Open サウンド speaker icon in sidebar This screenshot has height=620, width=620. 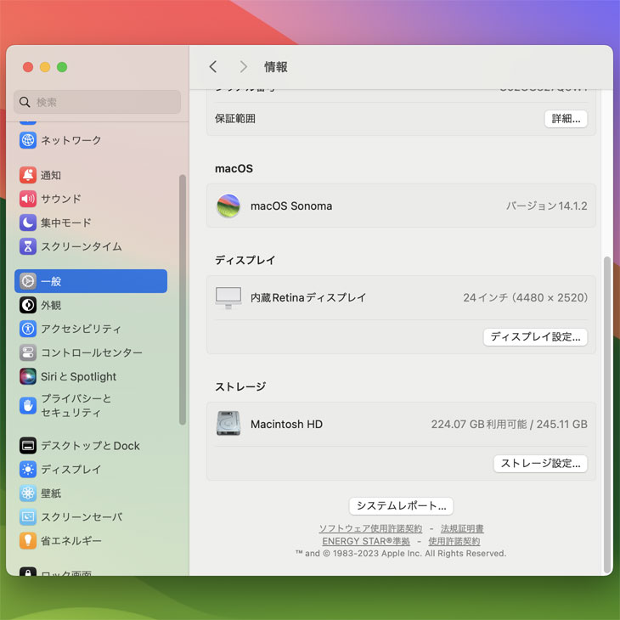(x=28, y=199)
